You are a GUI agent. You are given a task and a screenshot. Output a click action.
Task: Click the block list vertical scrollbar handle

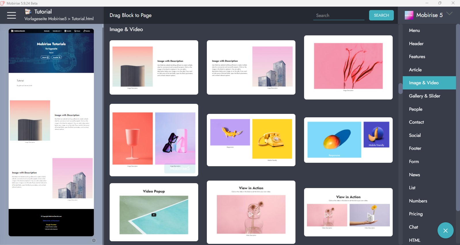[x=400, y=89]
